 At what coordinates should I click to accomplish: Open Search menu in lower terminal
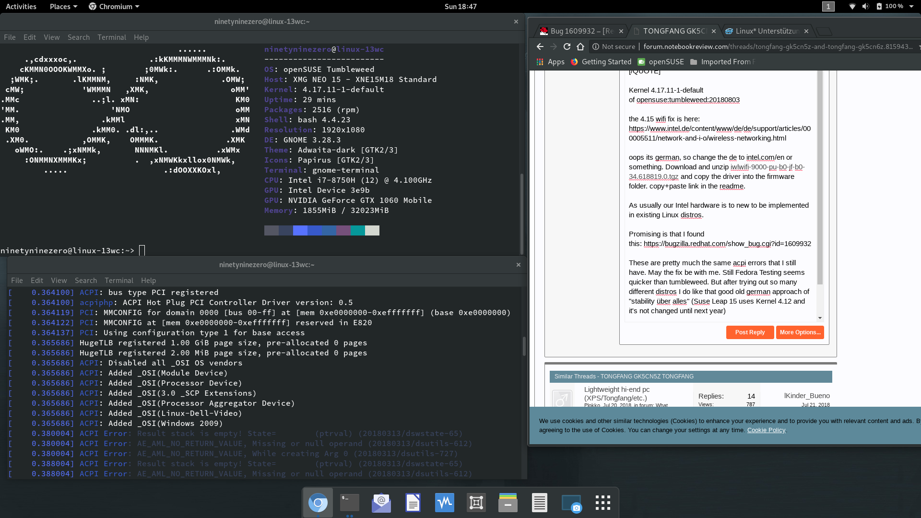click(86, 280)
